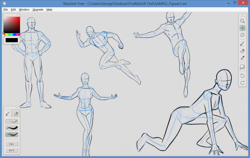The width and height of the screenshot is (250, 158).
Task: Pick a shade in the red saturation square
Action: (x=12, y=25)
